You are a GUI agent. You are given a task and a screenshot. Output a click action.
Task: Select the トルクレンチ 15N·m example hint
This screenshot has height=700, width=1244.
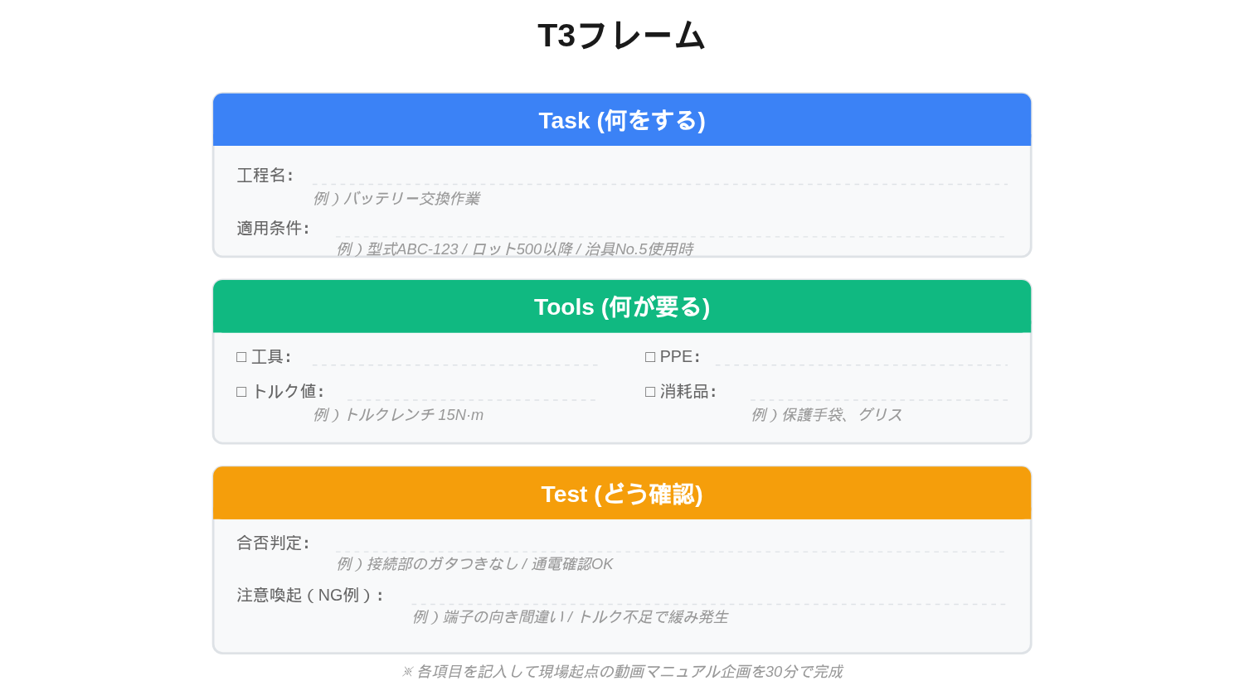point(398,415)
